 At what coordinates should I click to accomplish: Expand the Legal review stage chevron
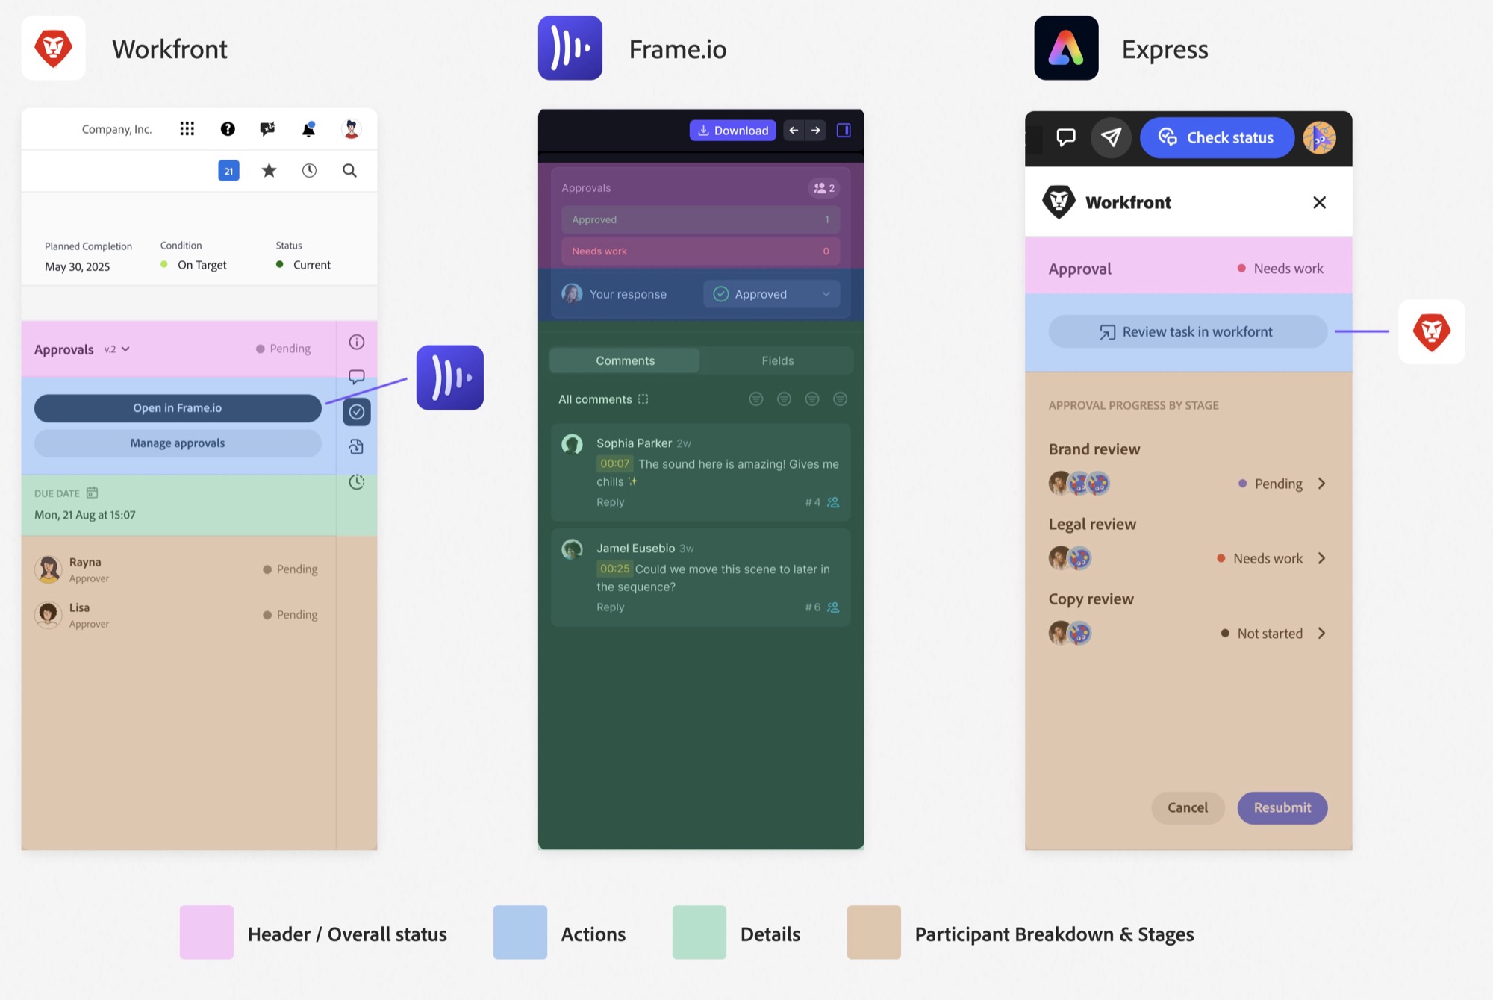1321,558
